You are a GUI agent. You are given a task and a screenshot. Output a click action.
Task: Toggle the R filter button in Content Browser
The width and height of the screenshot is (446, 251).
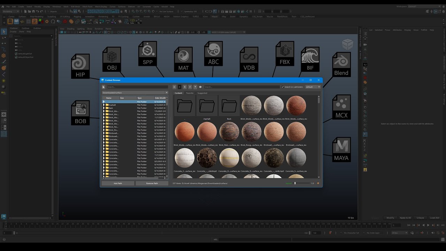(x=185, y=87)
